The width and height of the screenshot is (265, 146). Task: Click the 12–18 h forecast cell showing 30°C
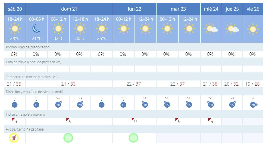coord(80,29)
